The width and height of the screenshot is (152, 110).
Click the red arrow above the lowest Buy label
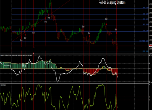coord(22,37)
